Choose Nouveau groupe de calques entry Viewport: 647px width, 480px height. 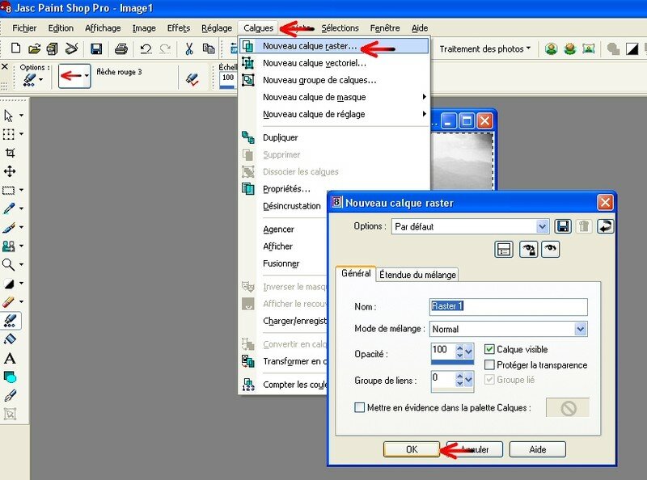click(335, 80)
